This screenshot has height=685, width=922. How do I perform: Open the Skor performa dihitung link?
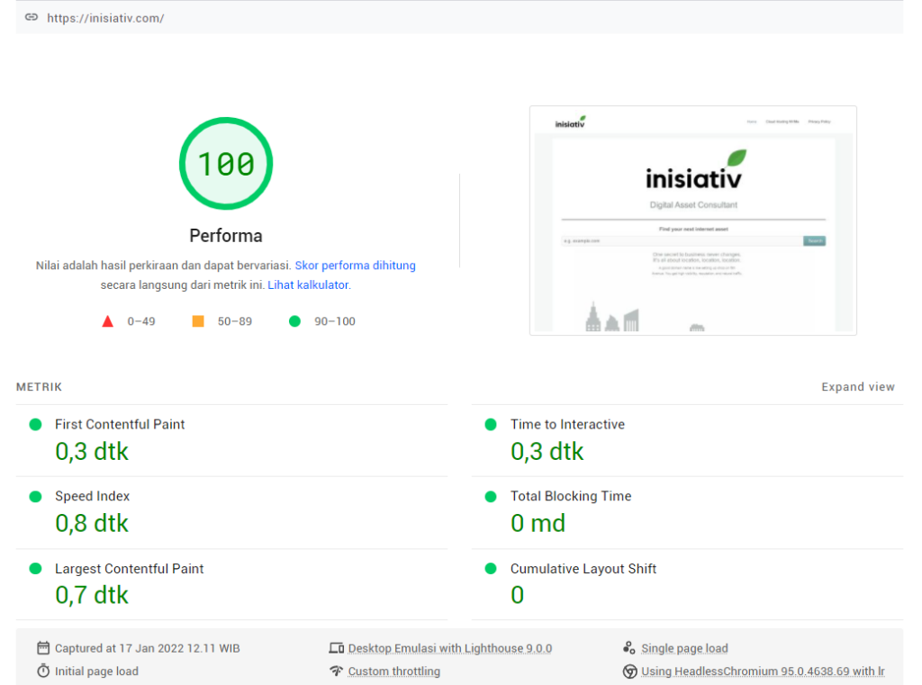tap(355, 266)
